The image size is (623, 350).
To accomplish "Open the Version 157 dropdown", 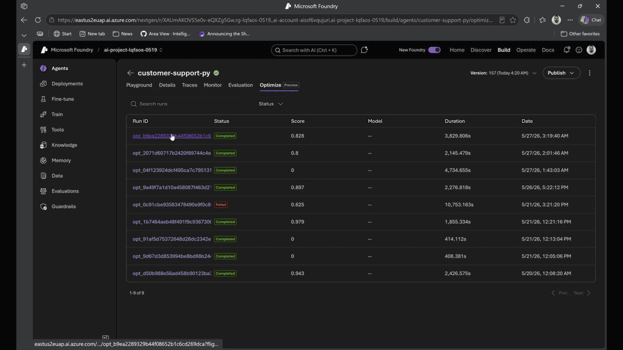I will coord(503,73).
